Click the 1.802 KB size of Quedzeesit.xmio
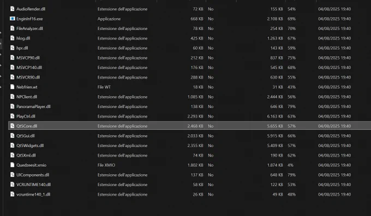The height and width of the screenshot is (216, 371). point(195,165)
